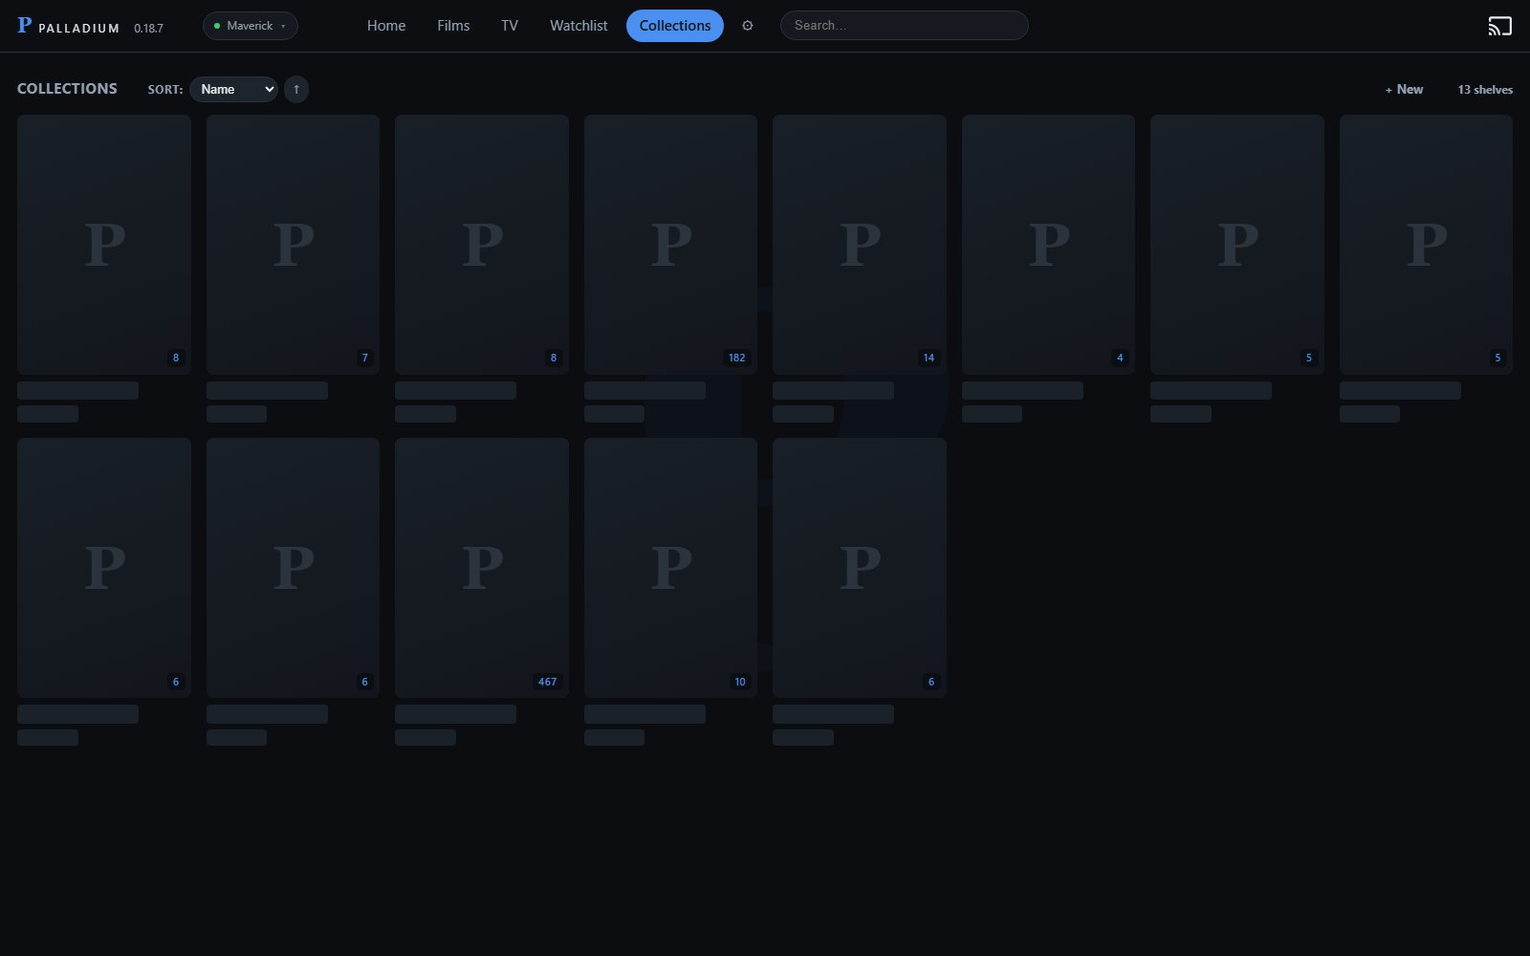Open the collection card with 467 items
Viewport: 1530px width, 956px height.
pyautogui.click(x=482, y=568)
